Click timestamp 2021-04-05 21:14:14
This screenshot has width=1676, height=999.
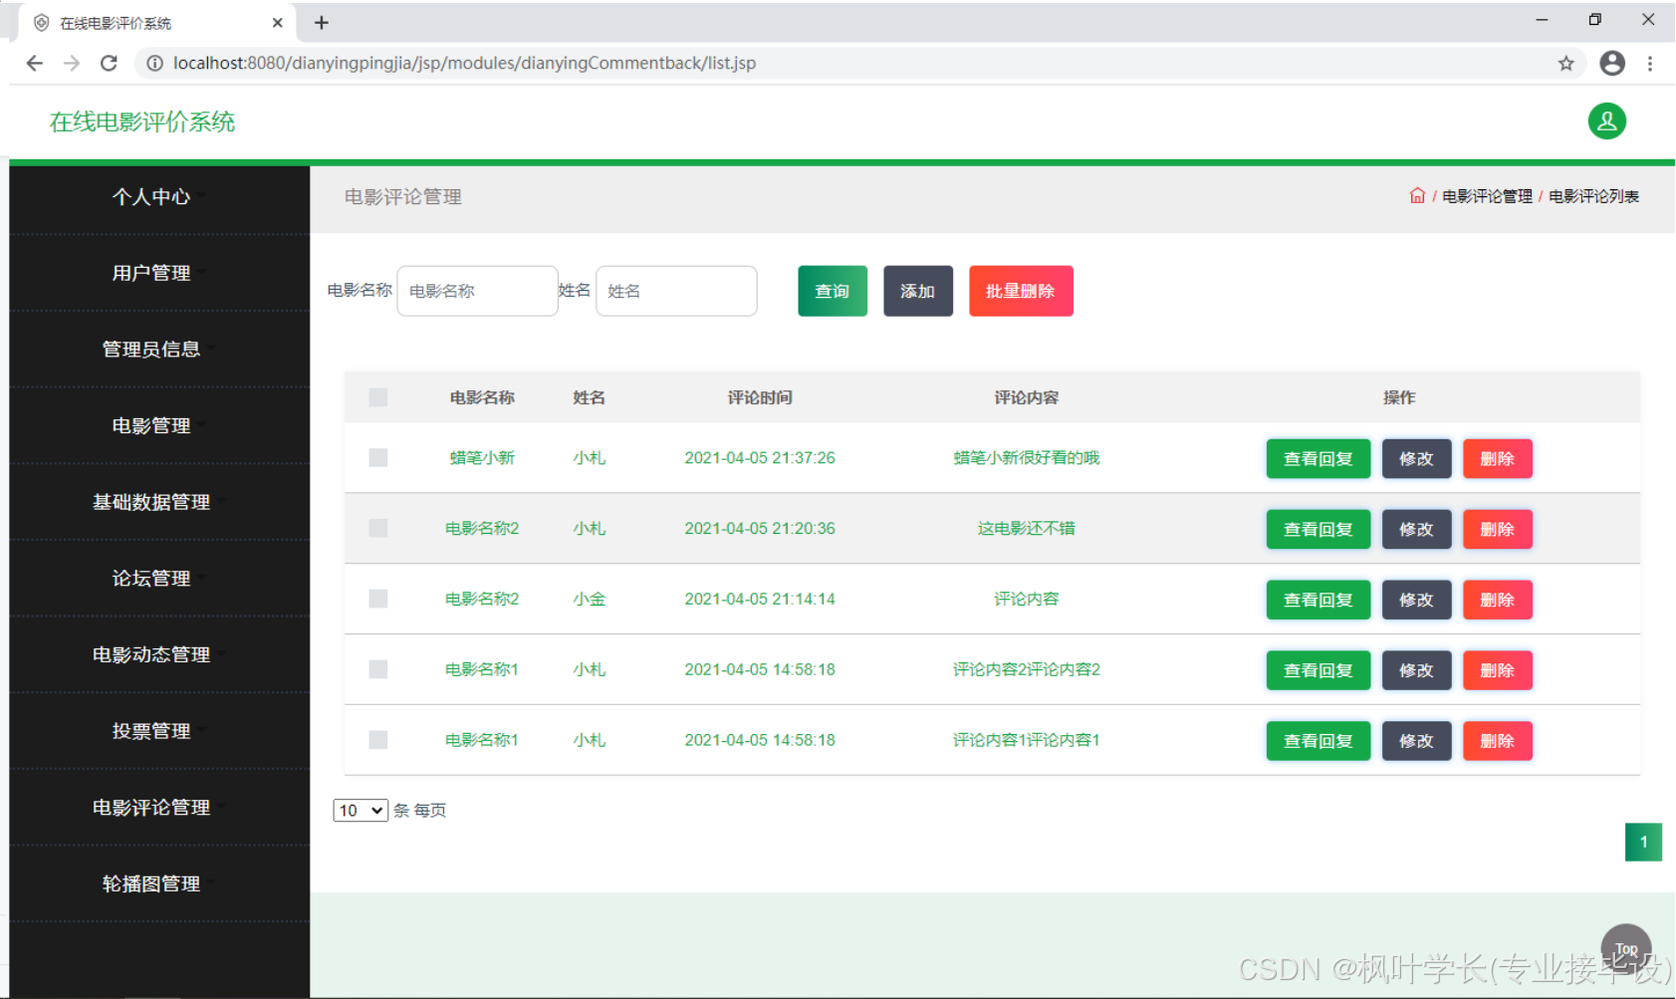tap(760, 599)
